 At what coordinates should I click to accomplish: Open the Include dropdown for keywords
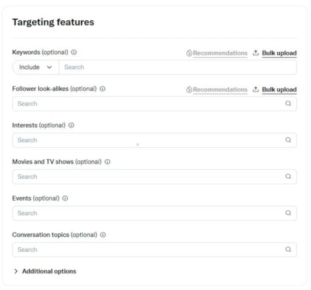point(36,67)
